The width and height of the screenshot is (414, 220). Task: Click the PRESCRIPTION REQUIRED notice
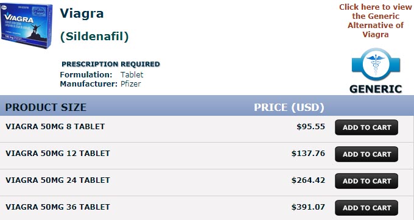click(x=111, y=64)
